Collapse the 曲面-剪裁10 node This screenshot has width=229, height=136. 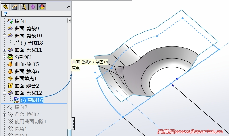tap(4, 36)
